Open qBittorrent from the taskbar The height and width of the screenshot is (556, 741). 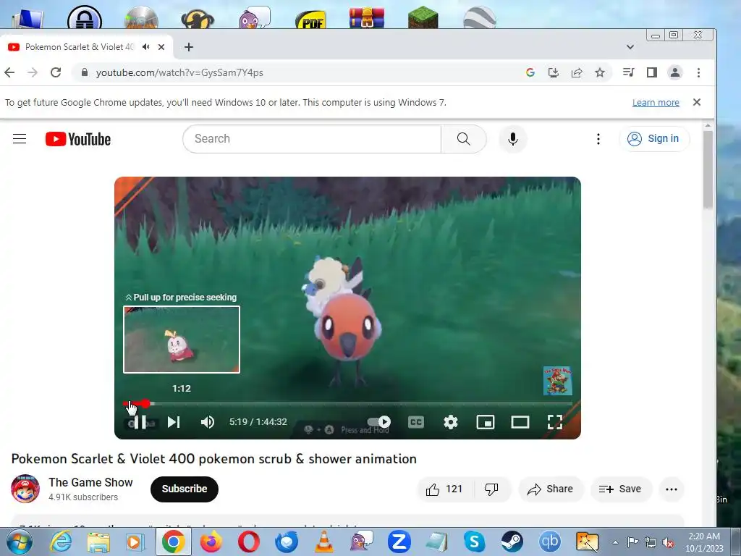coord(550,542)
